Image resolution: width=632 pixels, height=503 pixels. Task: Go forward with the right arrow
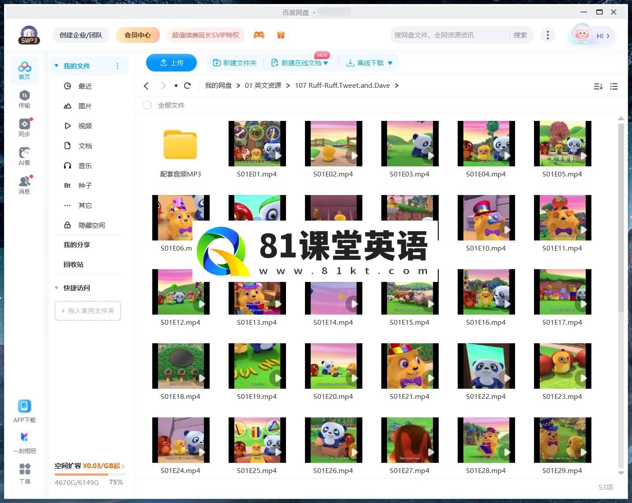(x=163, y=86)
